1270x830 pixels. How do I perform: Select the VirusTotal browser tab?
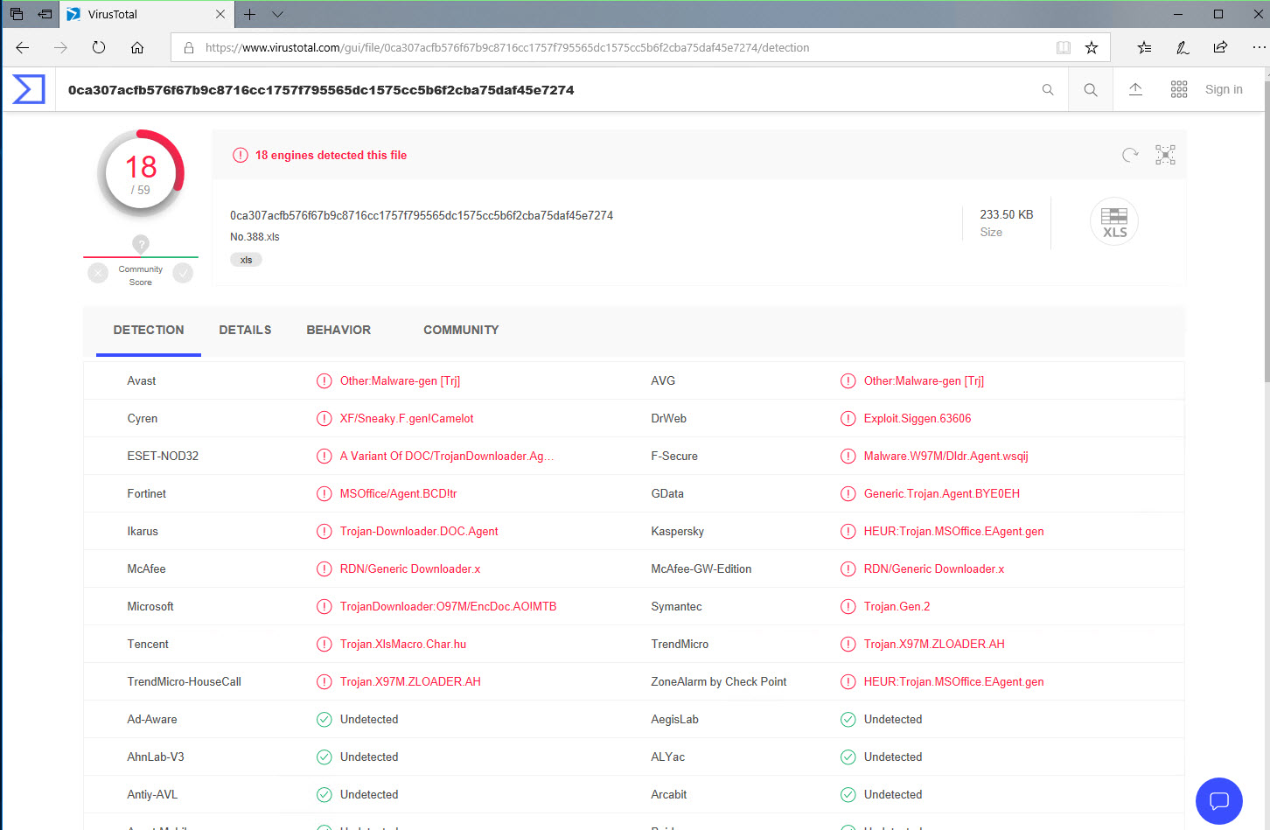click(147, 14)
